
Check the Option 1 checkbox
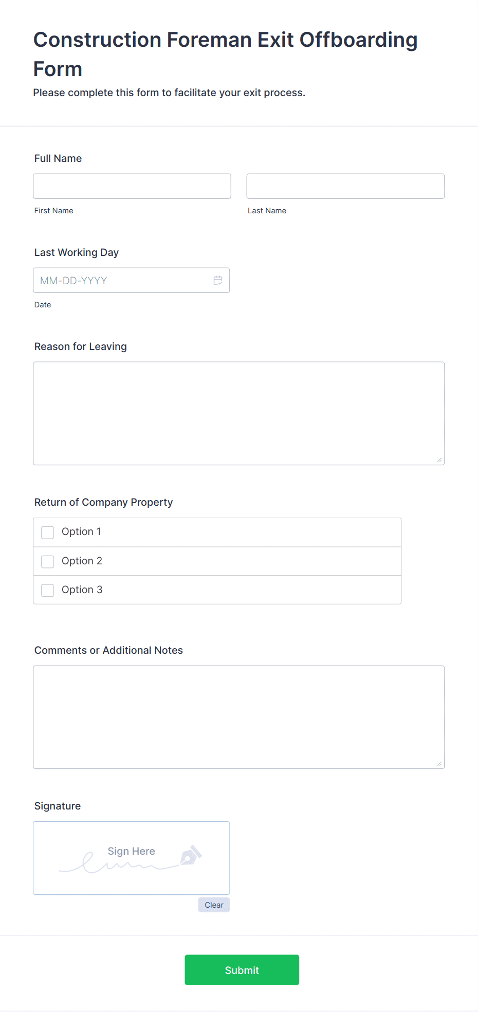(x=48, y=532)
